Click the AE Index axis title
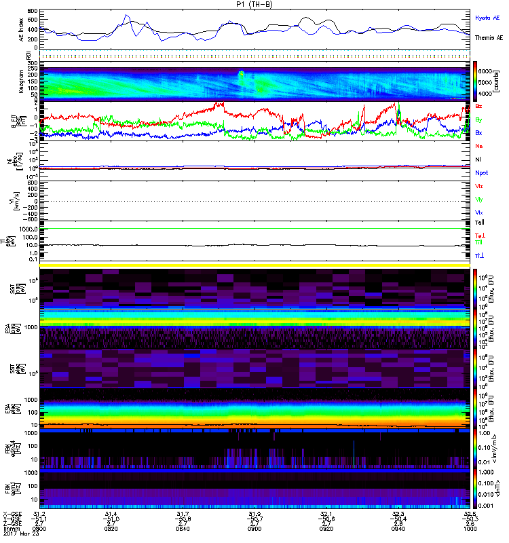This screenshot has height=543, width=509. point(21,30)
